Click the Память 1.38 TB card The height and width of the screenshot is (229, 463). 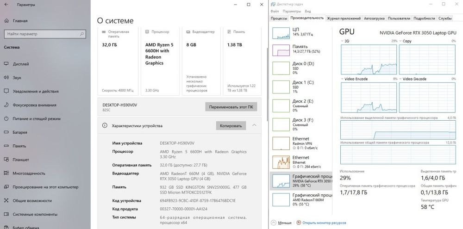click(242, 61)
